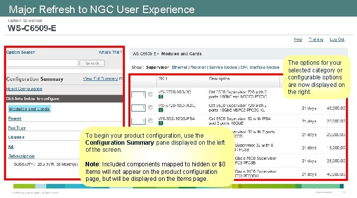The width and height of the screenshot is (357, 198).
Task: Click quantity field for WS-S32-10GE-PSA
Action: click(x=138, y=121)
